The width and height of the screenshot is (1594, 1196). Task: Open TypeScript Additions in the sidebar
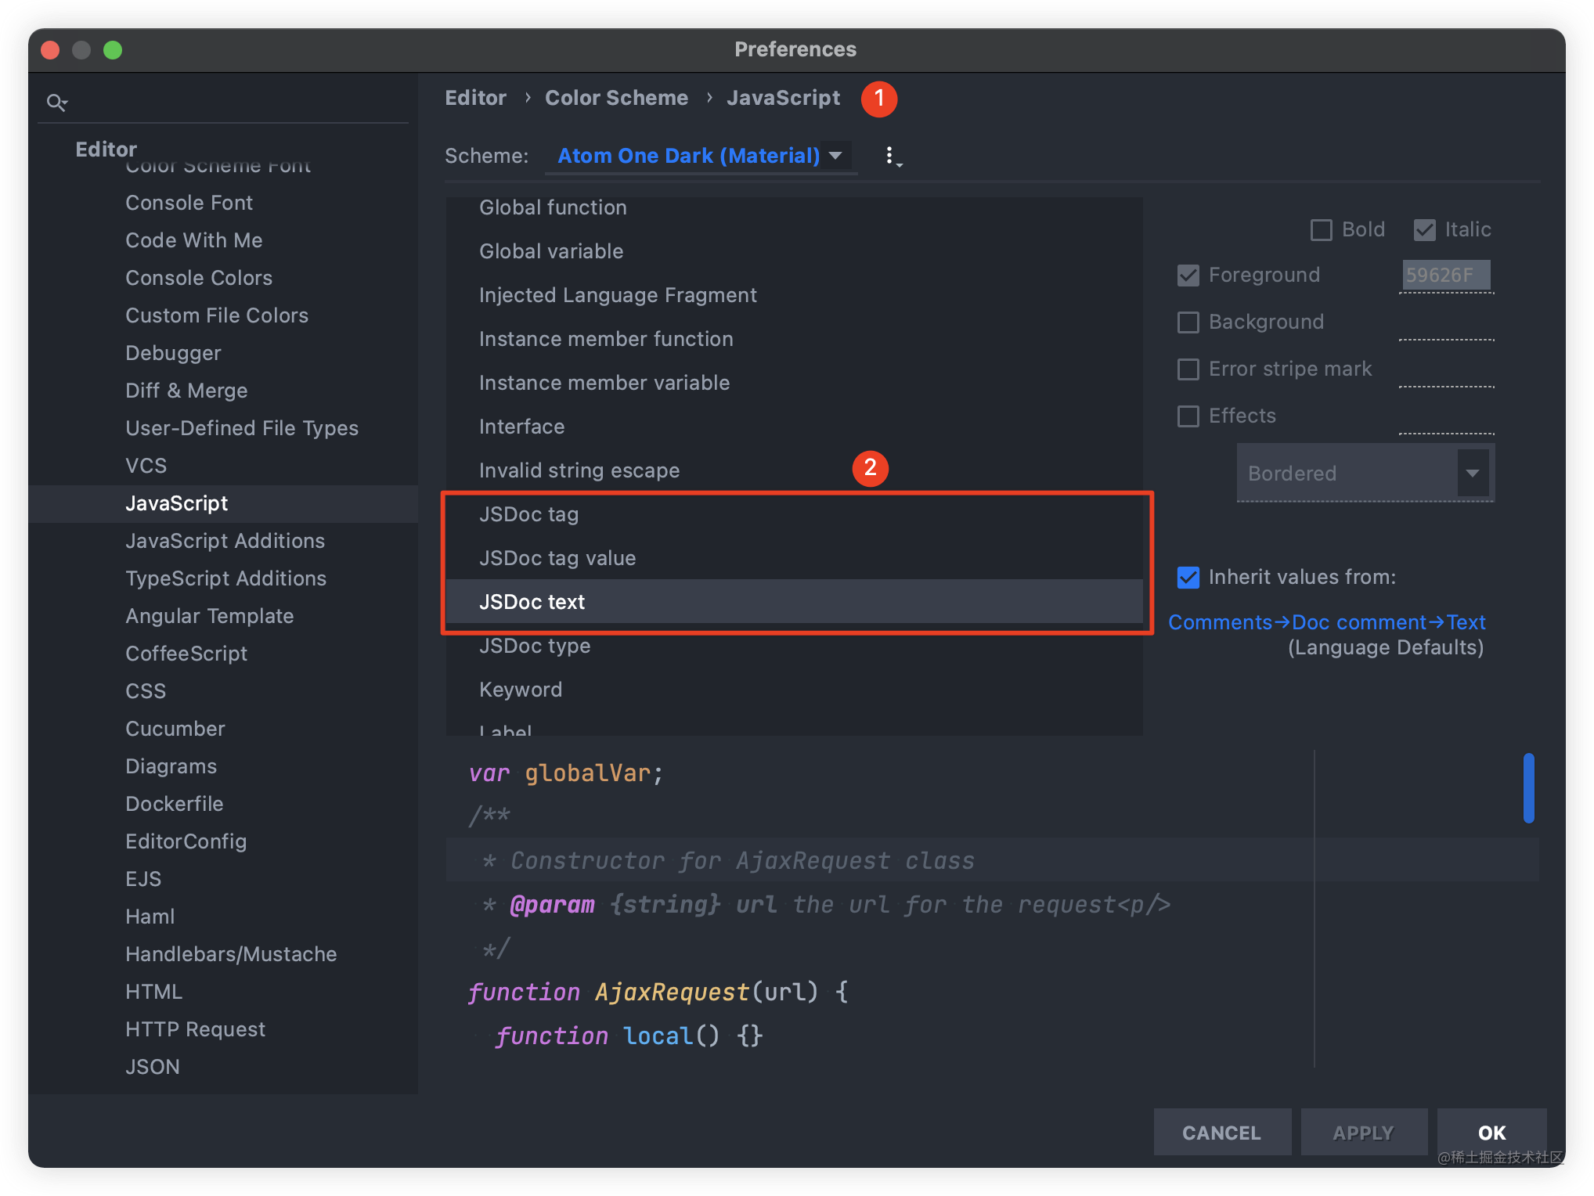click(x=226, y=578)
